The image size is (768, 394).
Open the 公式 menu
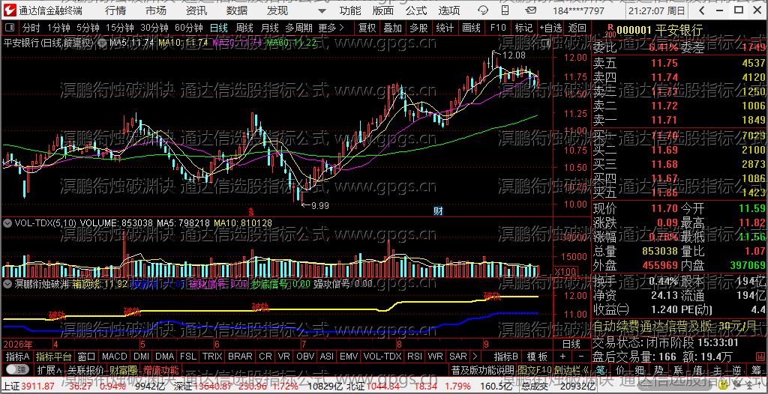click(x=416, y=10)
